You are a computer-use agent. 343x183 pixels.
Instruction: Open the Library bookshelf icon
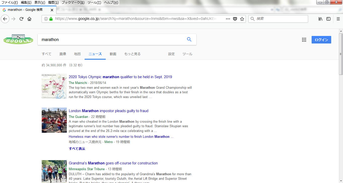coord(320,19)
